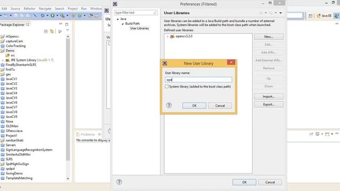Screen dimensions: 340x191
Task: Open the Run menu
Action: 84,8
